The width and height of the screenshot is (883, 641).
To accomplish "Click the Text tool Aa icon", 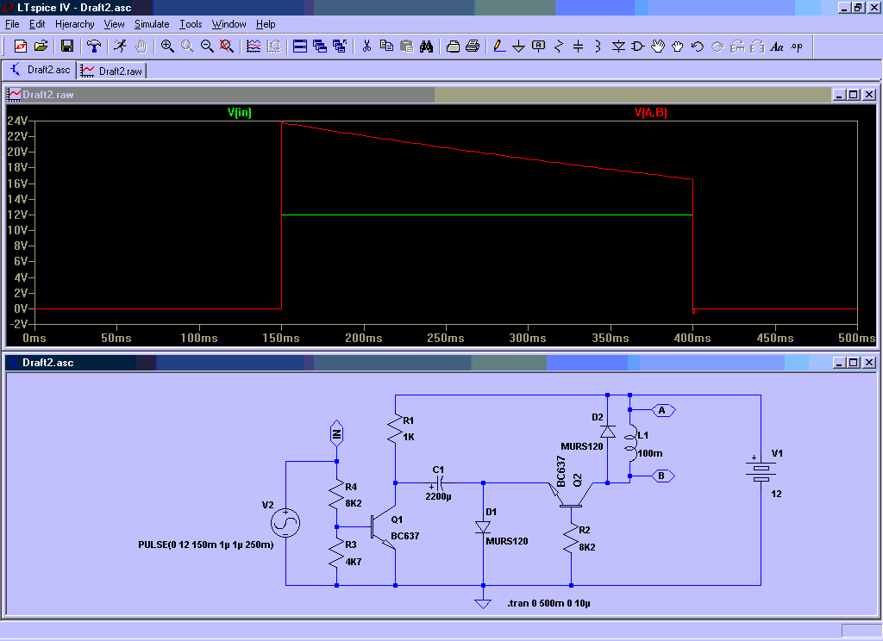I will [x=777, y=47].
